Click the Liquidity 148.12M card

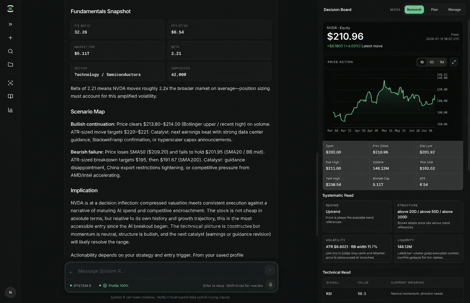428,249
